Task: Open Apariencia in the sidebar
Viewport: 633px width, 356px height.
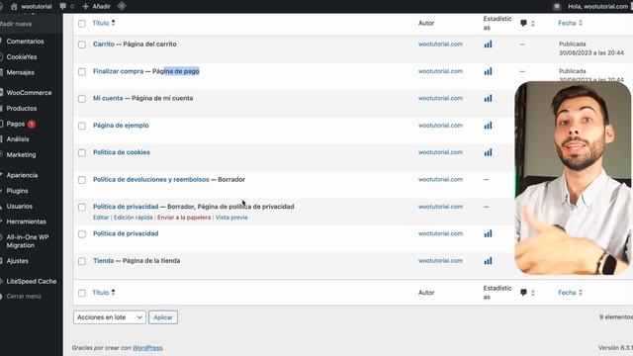Action: pos(22,175)
